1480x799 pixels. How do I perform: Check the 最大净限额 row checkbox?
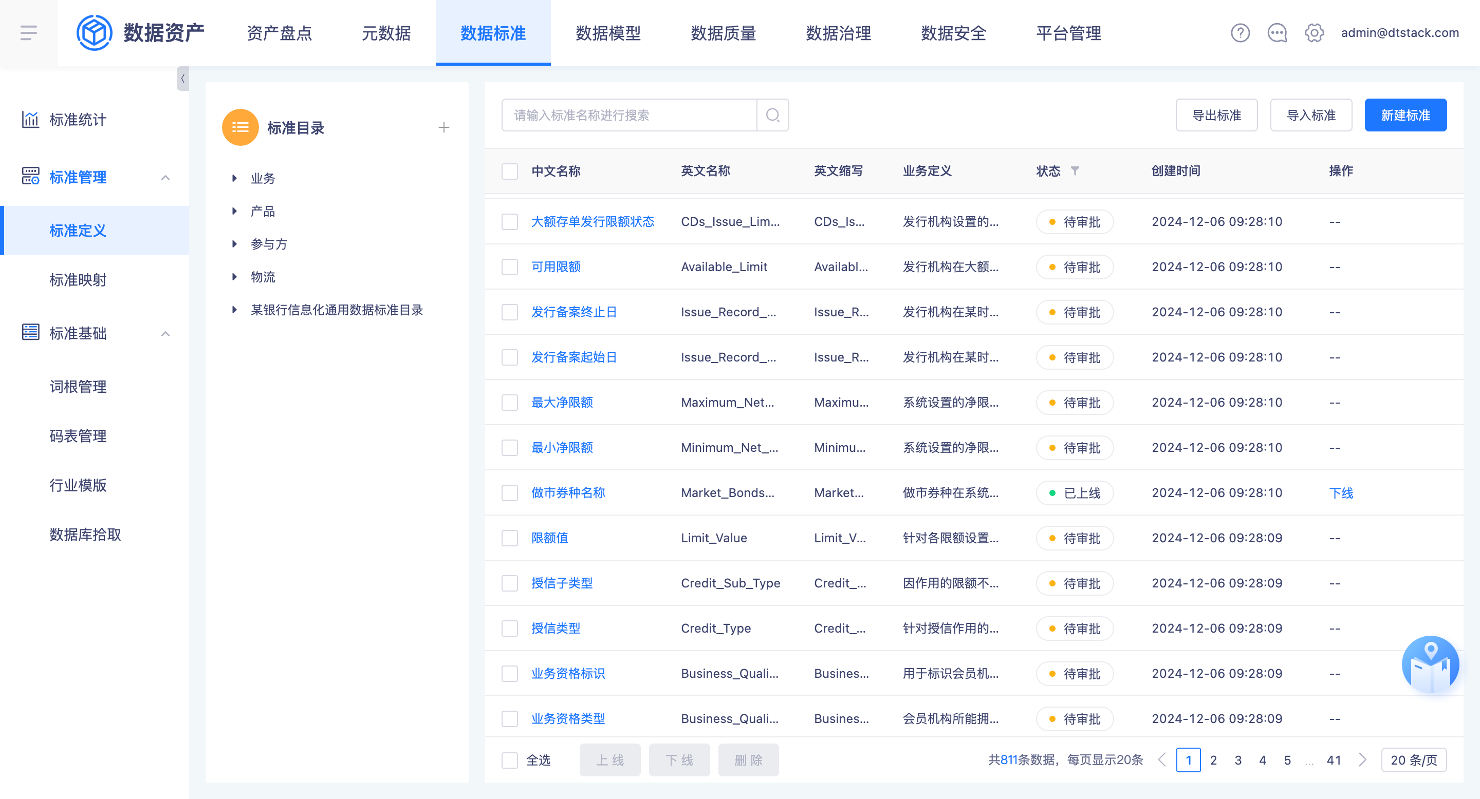tap(510, 403)
